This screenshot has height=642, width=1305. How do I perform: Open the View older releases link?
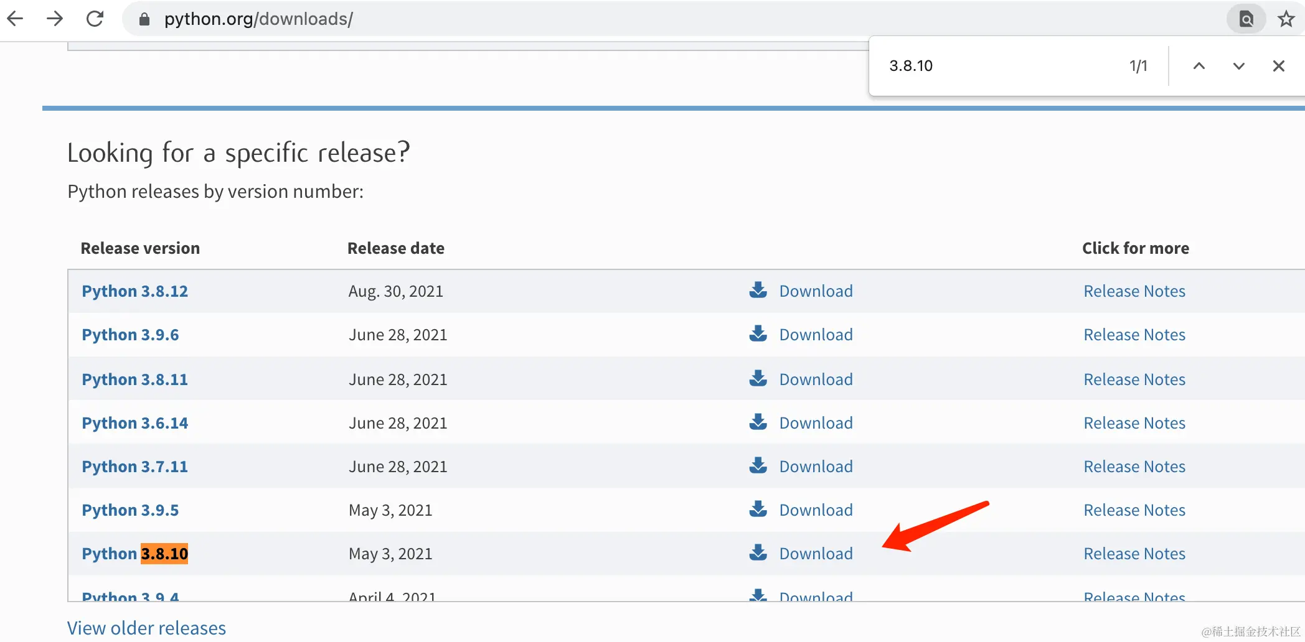(x=146, y=628)
